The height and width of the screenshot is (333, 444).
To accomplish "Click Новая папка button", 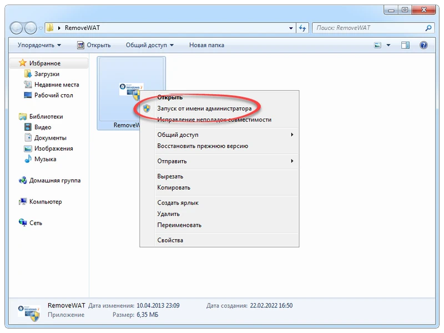I will (x=206, y=45).
